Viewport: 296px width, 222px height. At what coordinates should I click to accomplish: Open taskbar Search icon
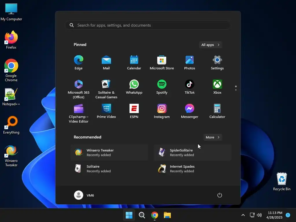click(142, 215)
